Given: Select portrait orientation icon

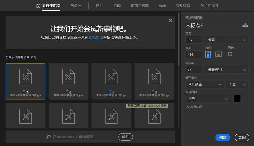Looking at the screenshot, I should 208,54.
